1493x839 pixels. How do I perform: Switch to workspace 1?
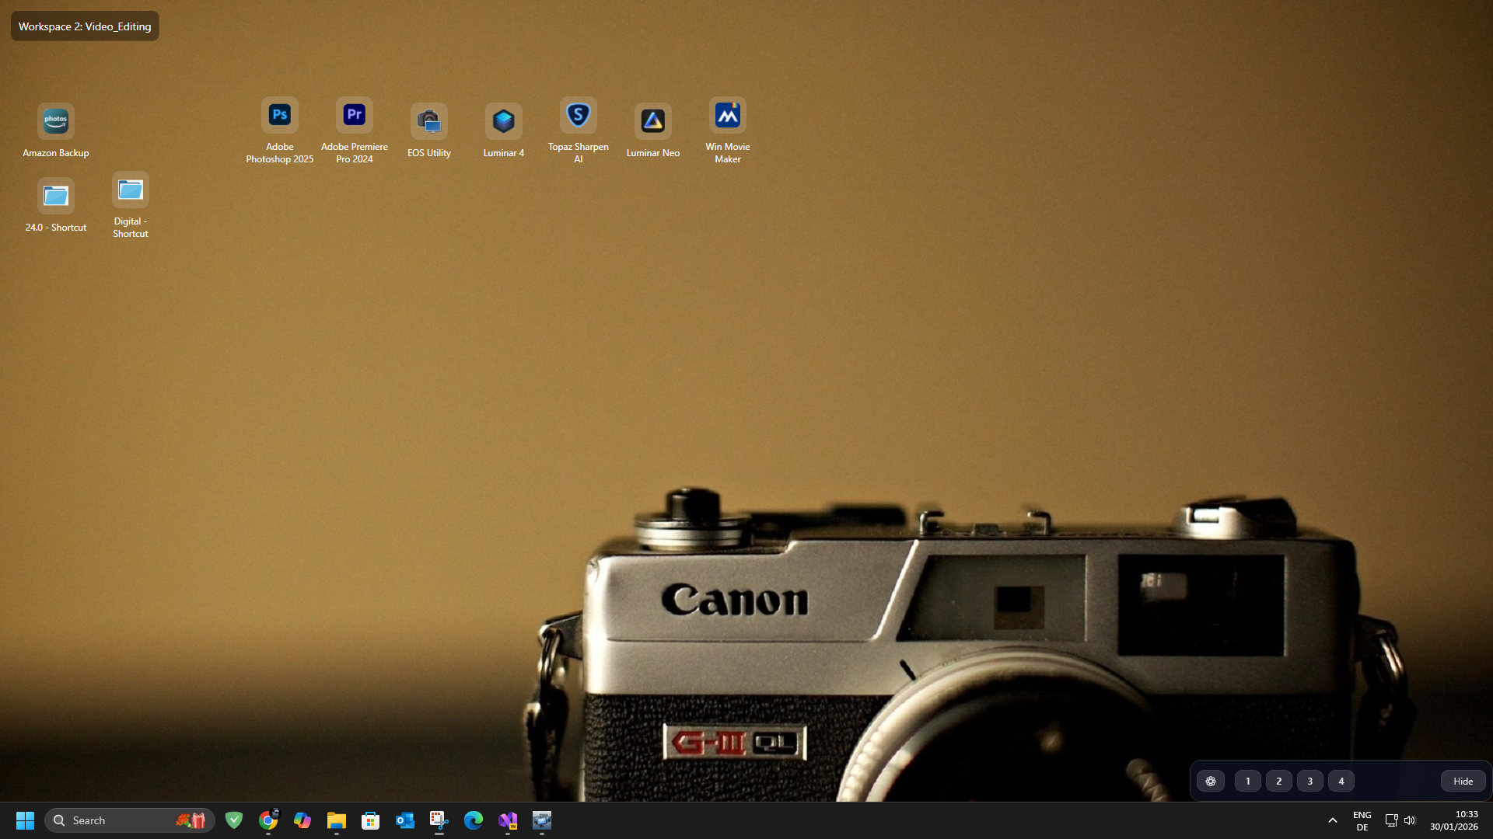pos(1247,781)
